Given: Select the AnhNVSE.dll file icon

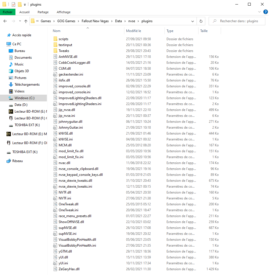Looking at the screenshot, I should (55, 57).
